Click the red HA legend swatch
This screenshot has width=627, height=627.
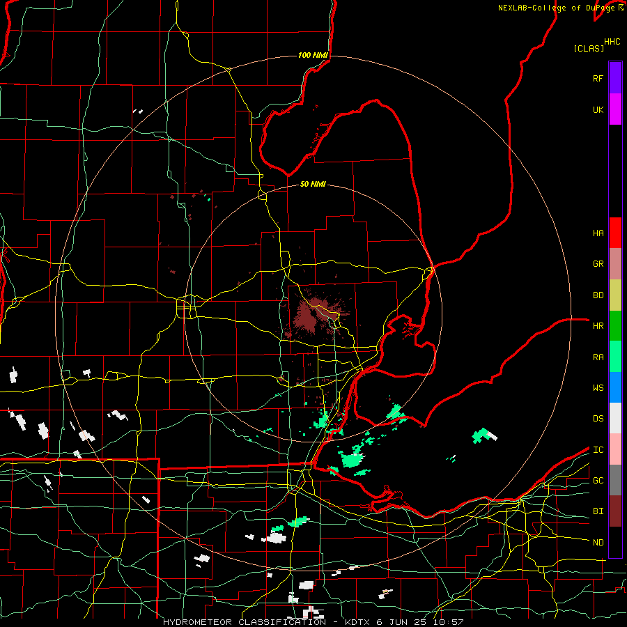click(x=615, y=233)
